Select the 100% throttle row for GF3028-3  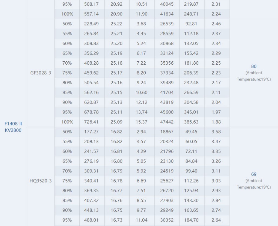pyautogui.click(x=142, y=122)
